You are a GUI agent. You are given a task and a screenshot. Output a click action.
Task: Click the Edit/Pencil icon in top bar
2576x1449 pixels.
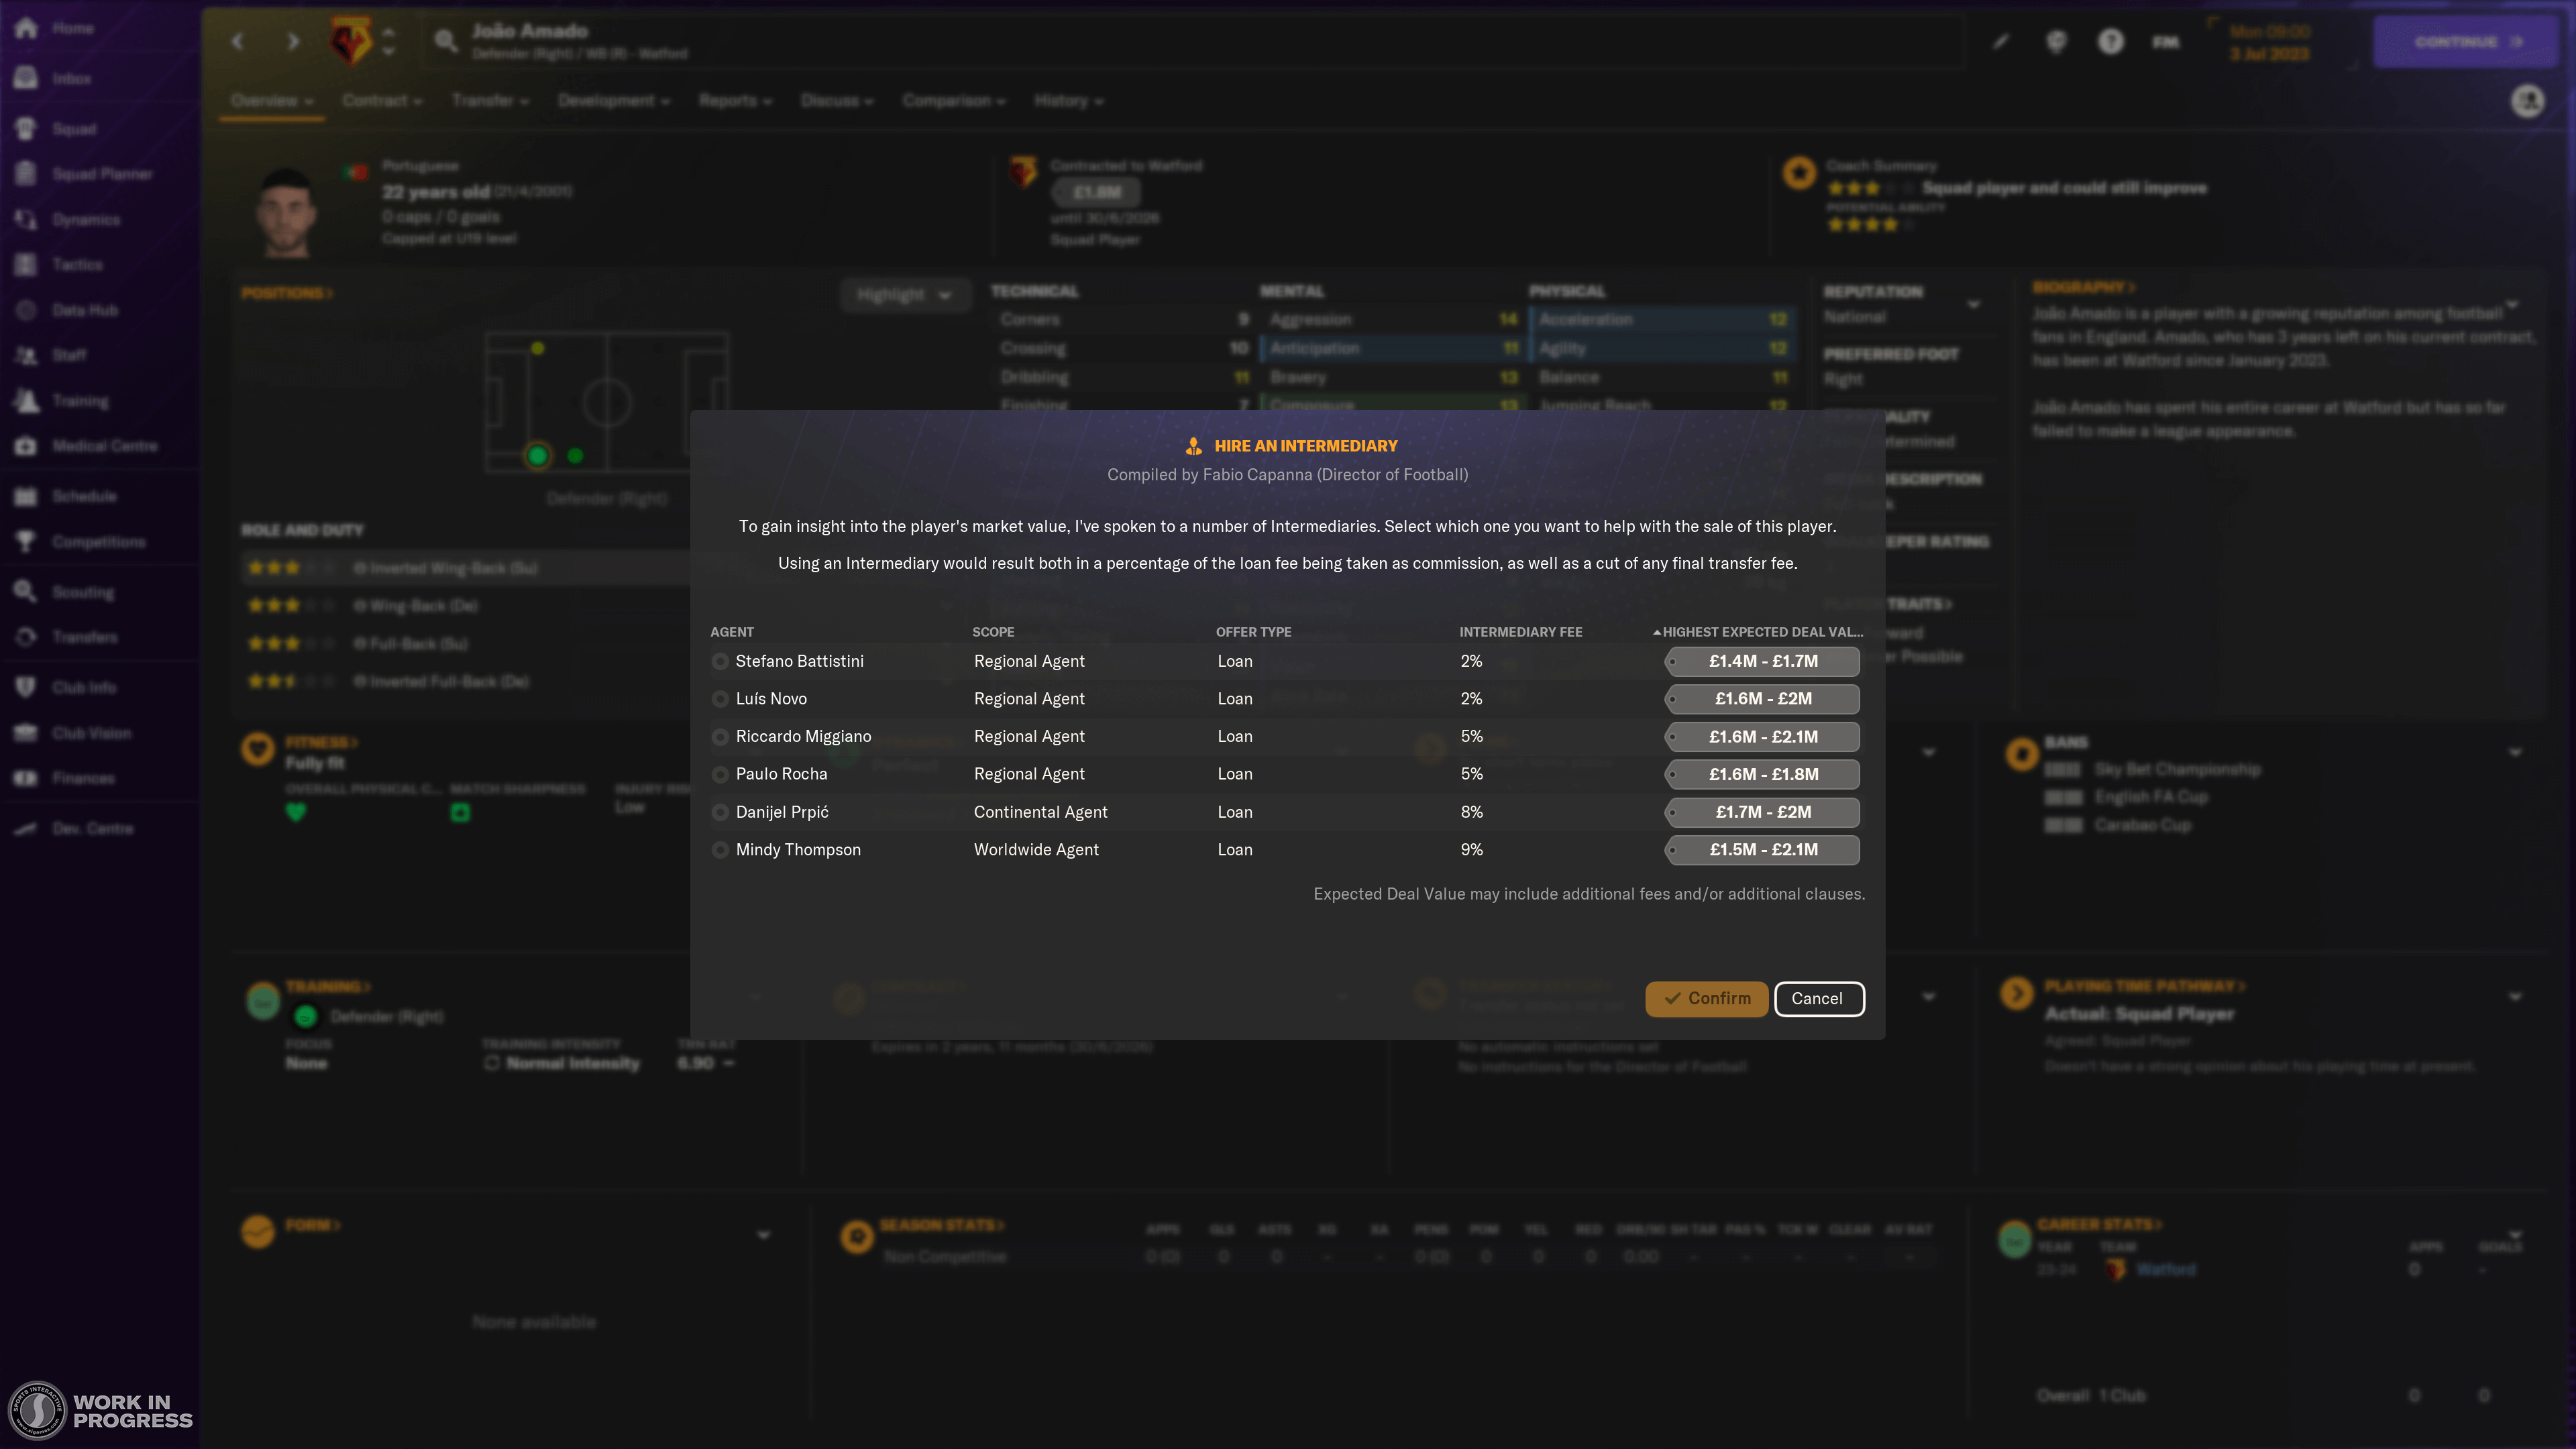coord(2001,41)
